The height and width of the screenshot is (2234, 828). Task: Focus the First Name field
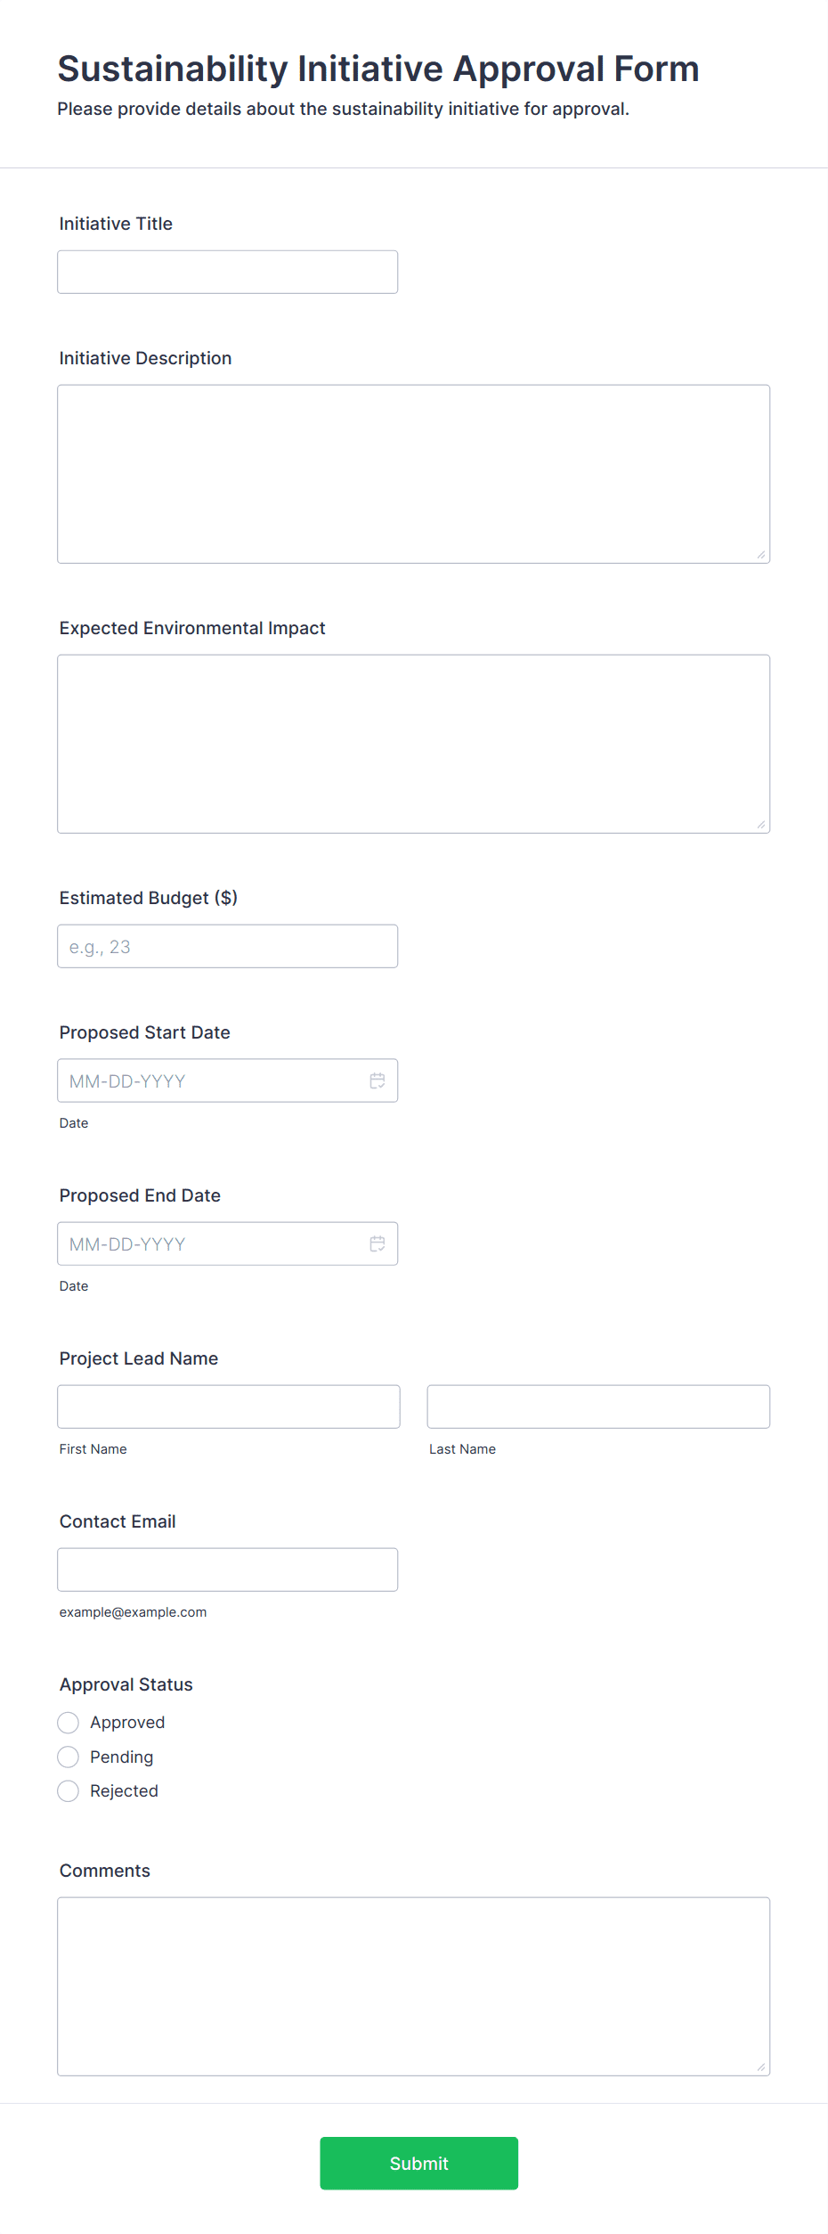point(229,1406)
